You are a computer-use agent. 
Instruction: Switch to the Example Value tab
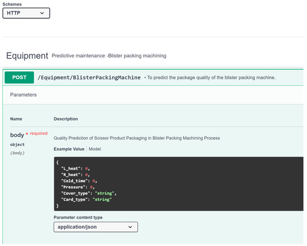[69, 149]
